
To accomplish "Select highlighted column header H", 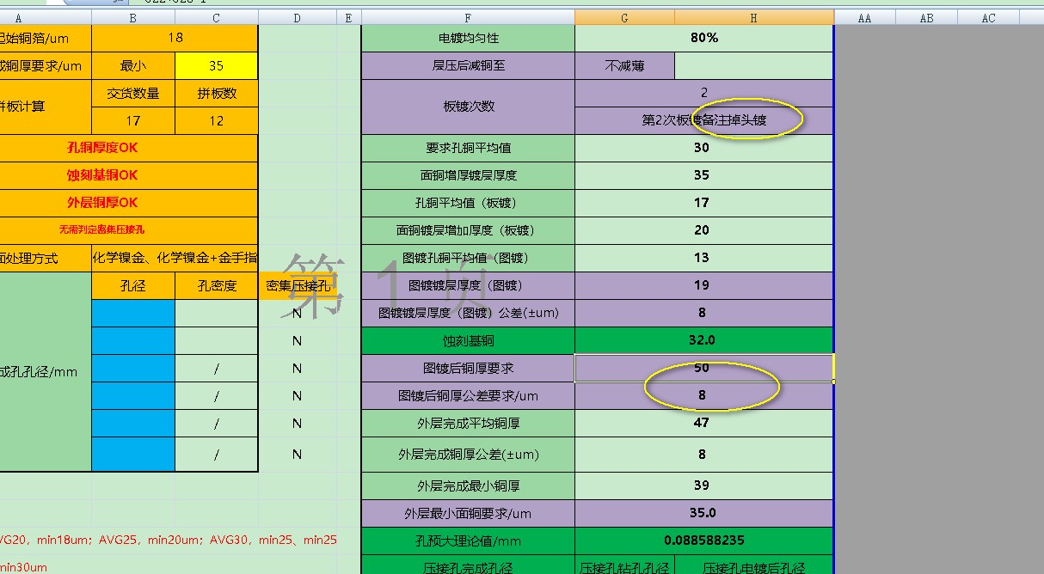I will pyautogui.click(x=754, y=18).
